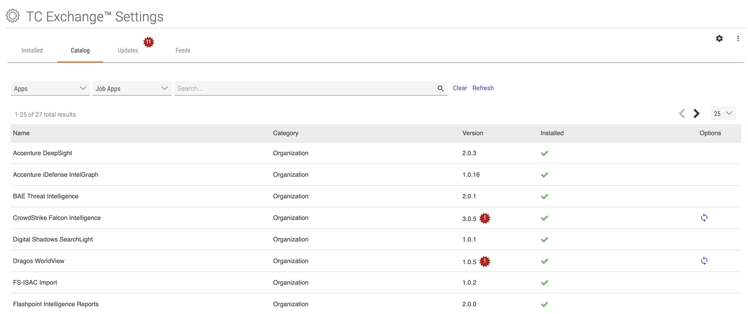Image resolution: width=748 pixels, height=314 pixels.
Task: Click Organization category for Dragos WorldView
Action: (x=291, y=261)
